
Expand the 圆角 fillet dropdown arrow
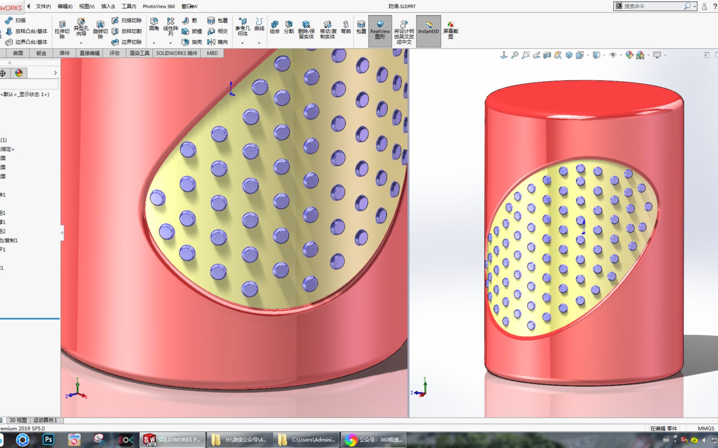point(154,43)
